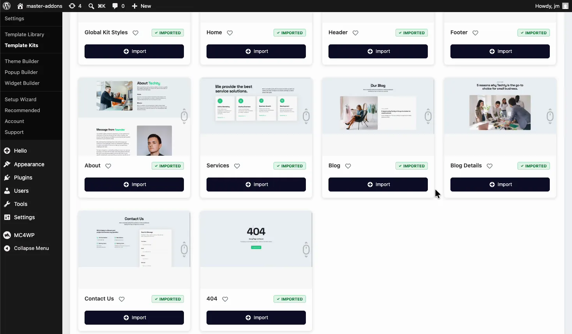
Task: Toggle favorite heart for Footer template
Action: point(475,33)
